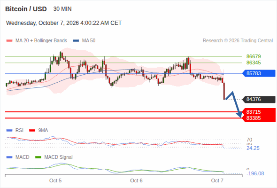Click the 9MA legend label
Viewport: 277px width, 188px height.
(43, 131)
